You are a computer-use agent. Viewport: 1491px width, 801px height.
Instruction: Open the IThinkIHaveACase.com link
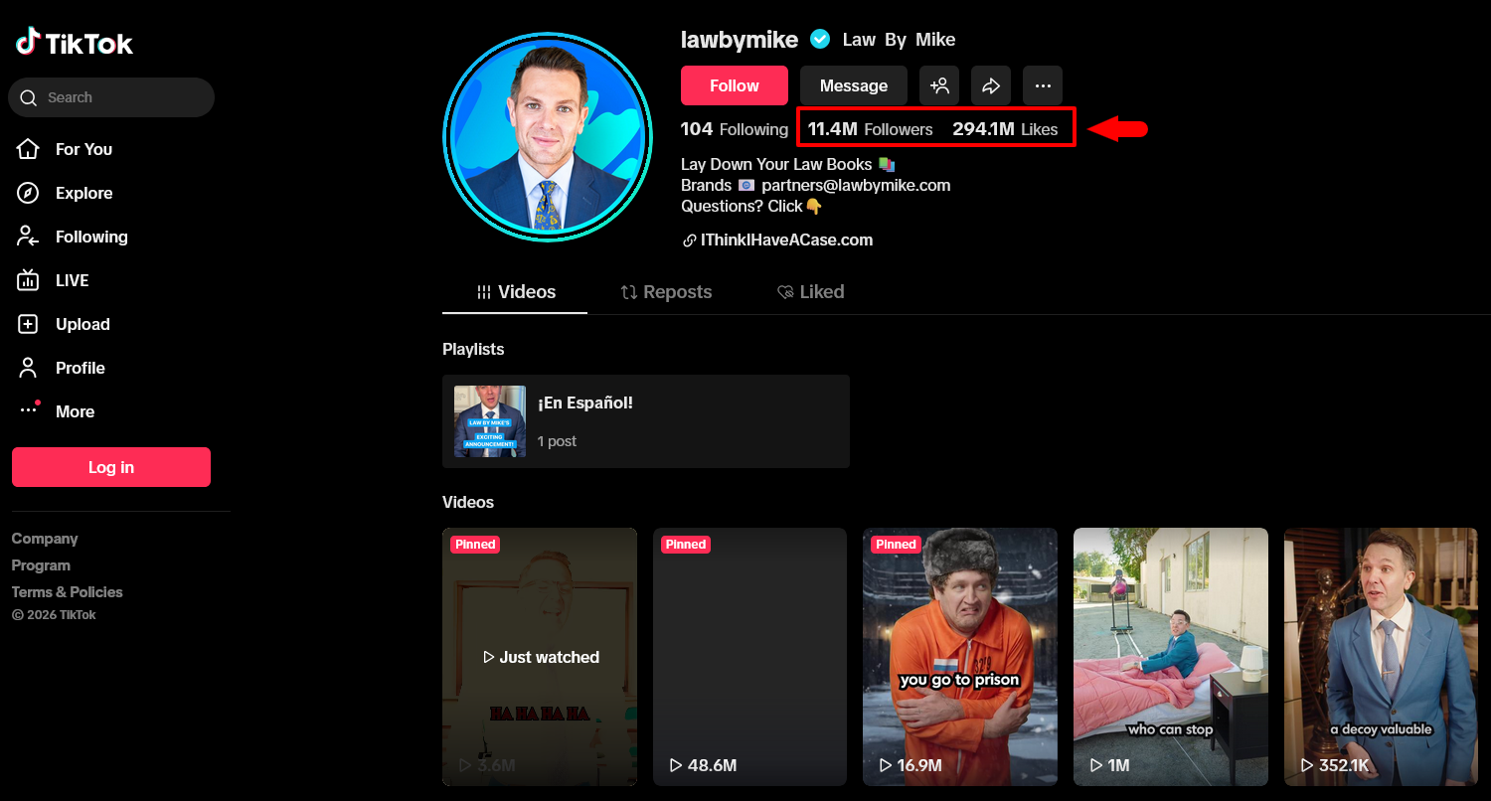786,240
